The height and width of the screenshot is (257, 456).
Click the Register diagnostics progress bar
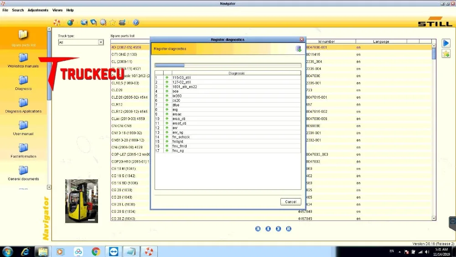(228, 65)
